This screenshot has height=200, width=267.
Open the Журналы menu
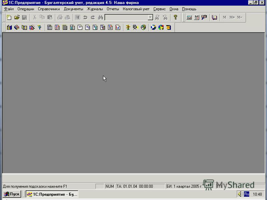click(95, 9)
